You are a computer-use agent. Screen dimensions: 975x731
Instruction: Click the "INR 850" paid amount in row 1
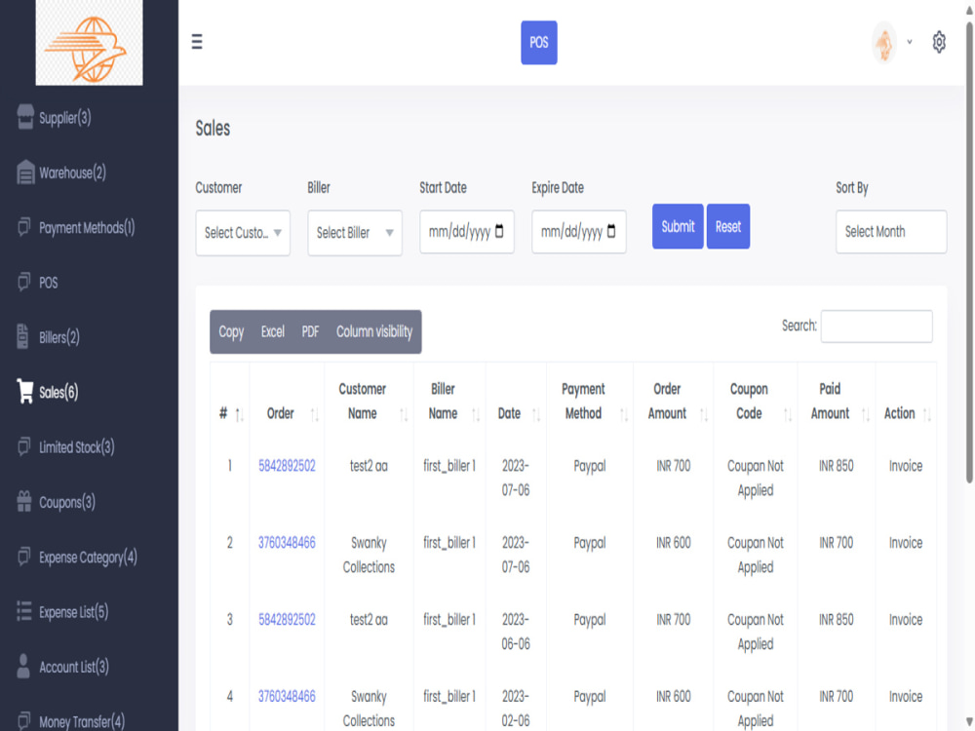tap(836, 466)
